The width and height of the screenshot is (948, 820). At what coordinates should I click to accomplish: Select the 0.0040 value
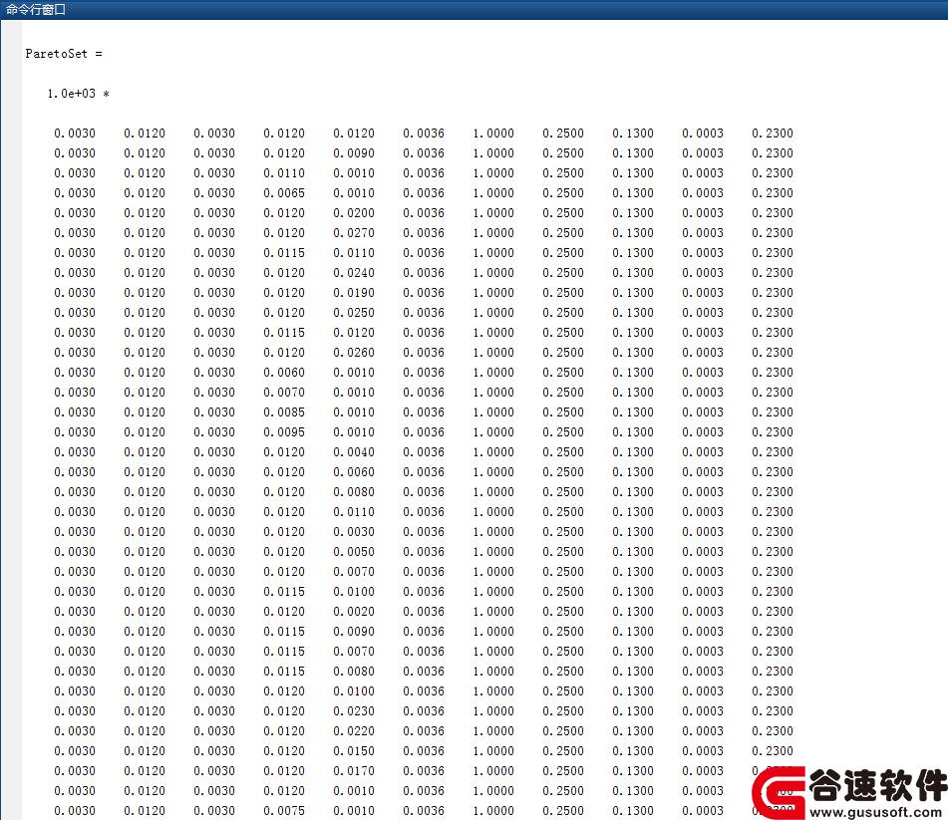[x=354, y=452]
